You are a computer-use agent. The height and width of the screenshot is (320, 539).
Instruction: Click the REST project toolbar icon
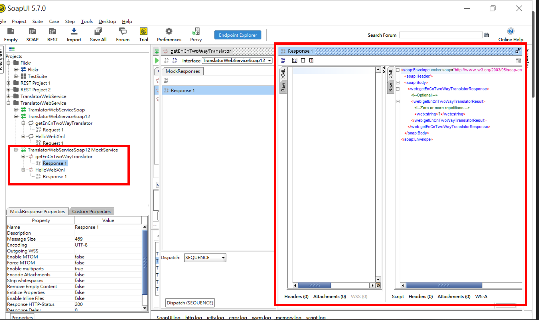pos(52,32)
